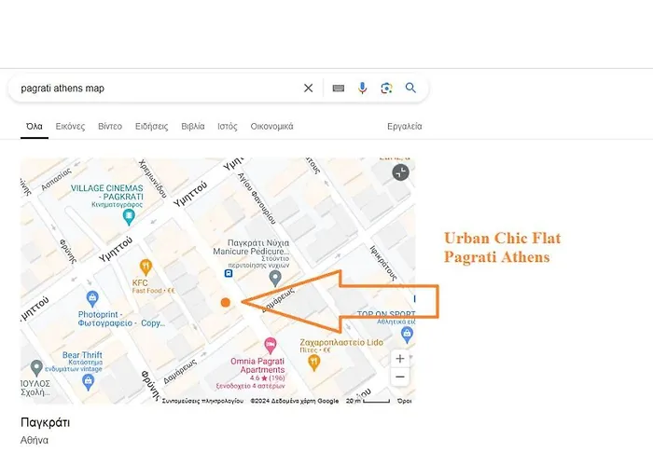Select the Omnia Pagrati Apartments hotel pin

tap(271, 346)
